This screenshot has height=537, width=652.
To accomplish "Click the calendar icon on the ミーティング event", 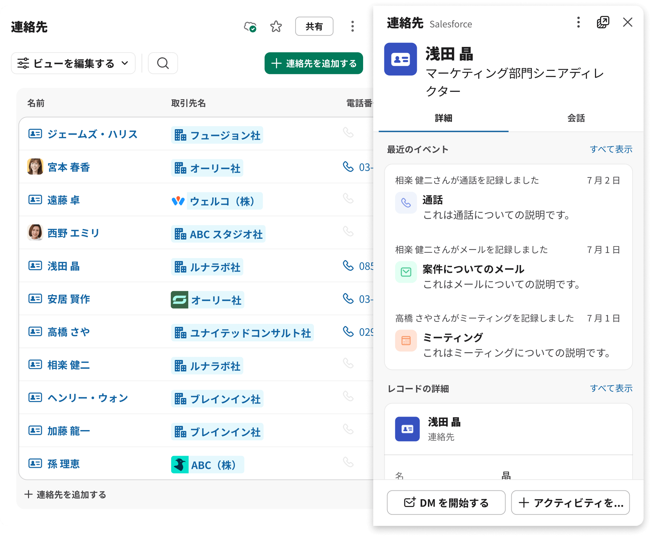I will [406, 341].
